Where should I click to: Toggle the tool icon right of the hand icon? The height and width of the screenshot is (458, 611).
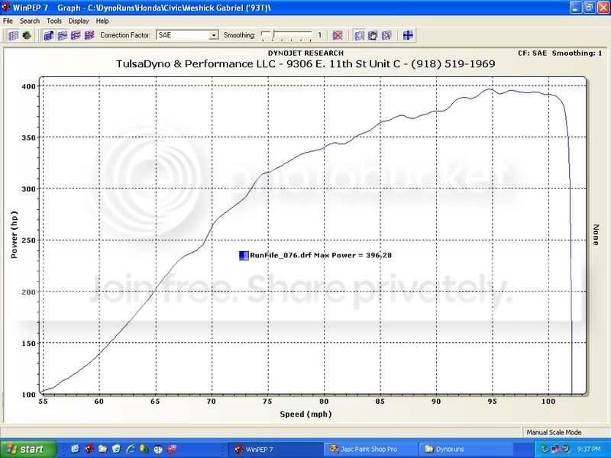[386, 35]
